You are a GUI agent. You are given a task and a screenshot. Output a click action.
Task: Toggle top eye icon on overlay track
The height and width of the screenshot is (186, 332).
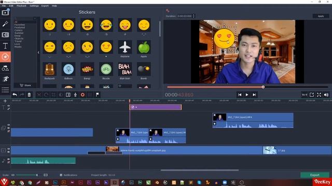pos(9,125)
